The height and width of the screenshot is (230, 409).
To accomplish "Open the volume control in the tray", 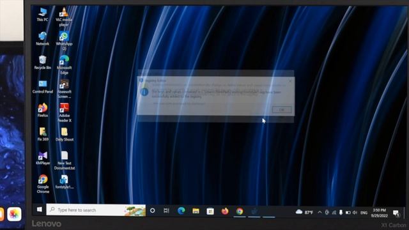I will (355, 213).
